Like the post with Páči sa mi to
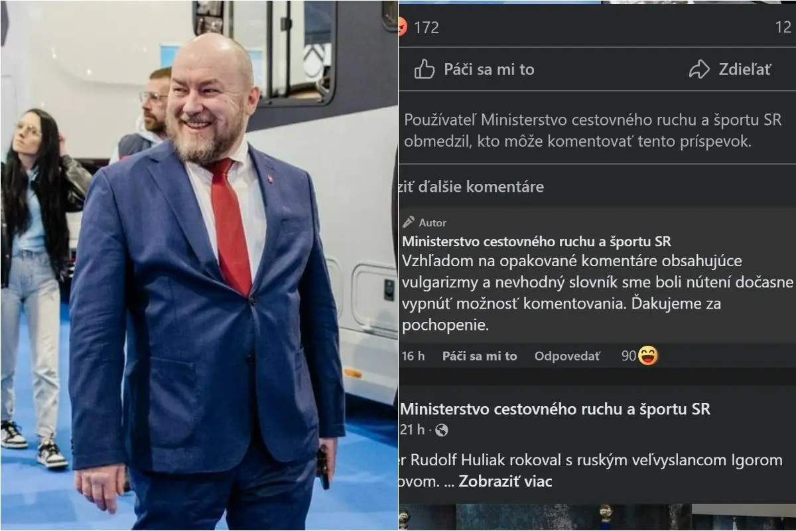The height and width of the screenshot is (531, 796). pyautogui.click(x=474, y=69)
